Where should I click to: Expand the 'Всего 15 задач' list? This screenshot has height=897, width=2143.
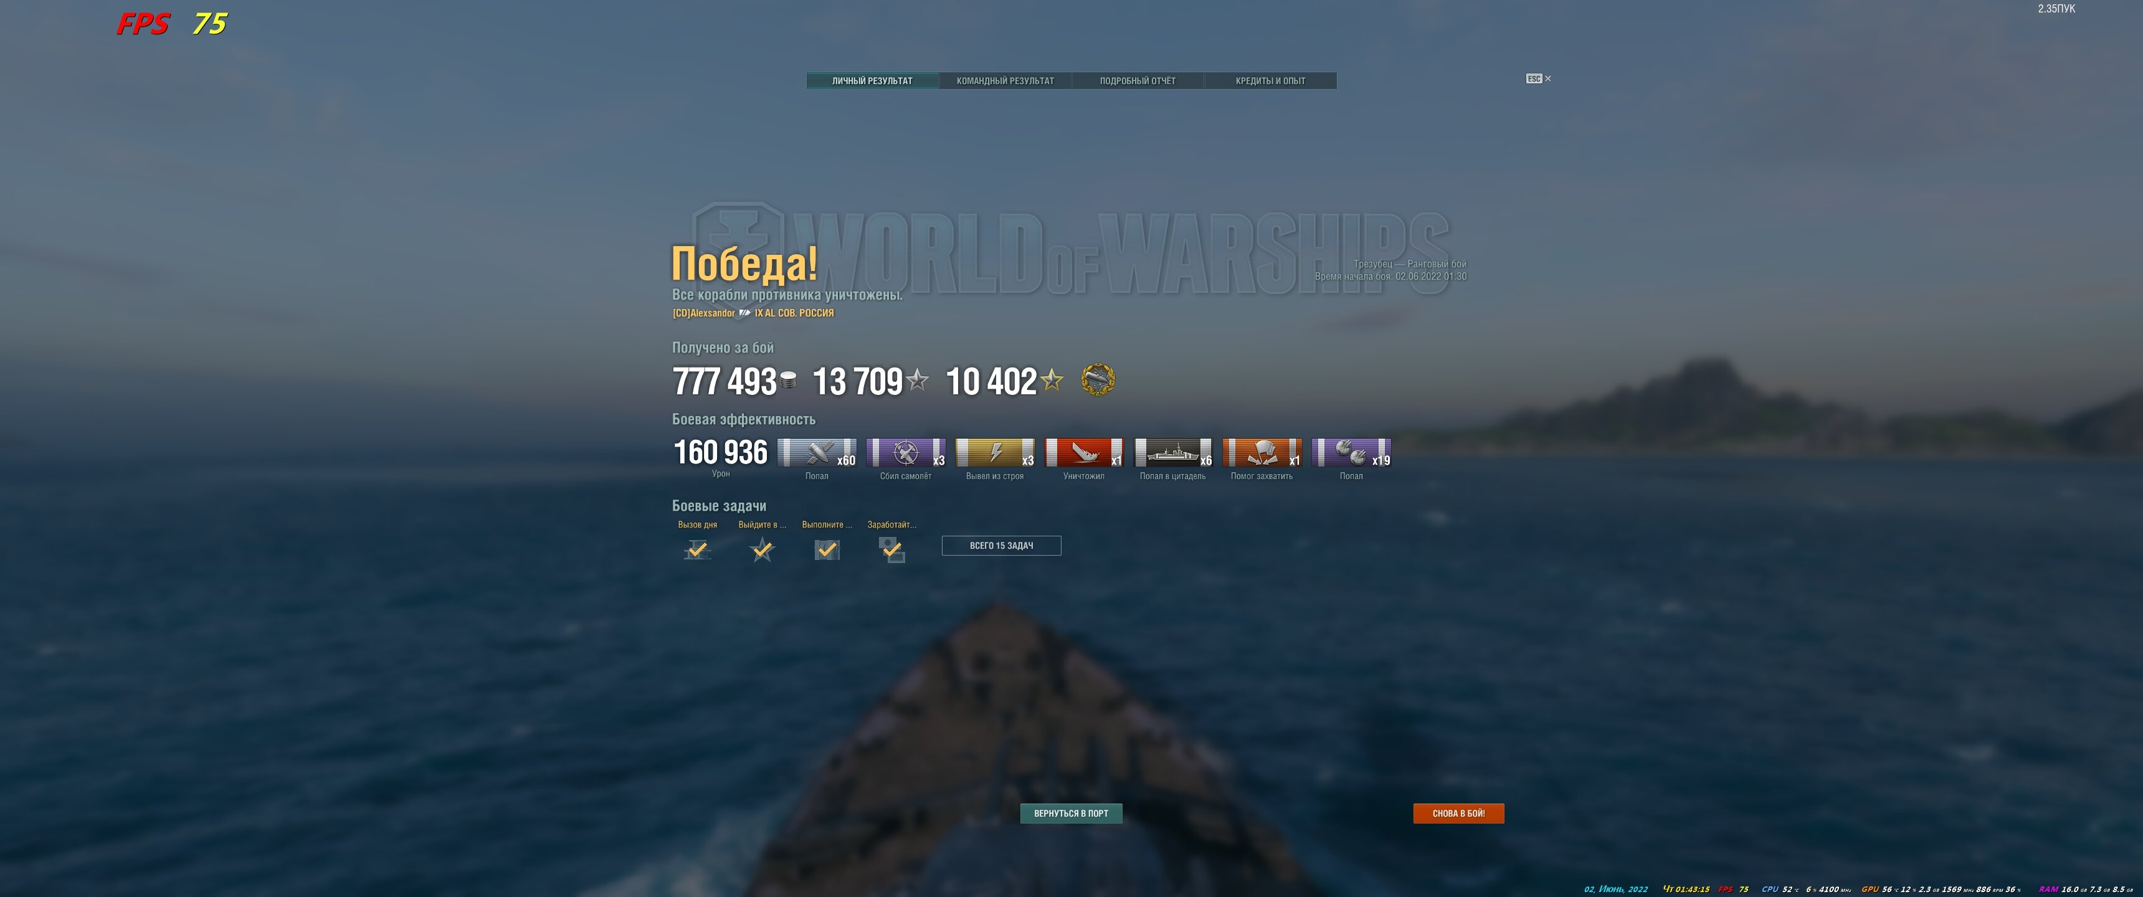coord(1000,546)
